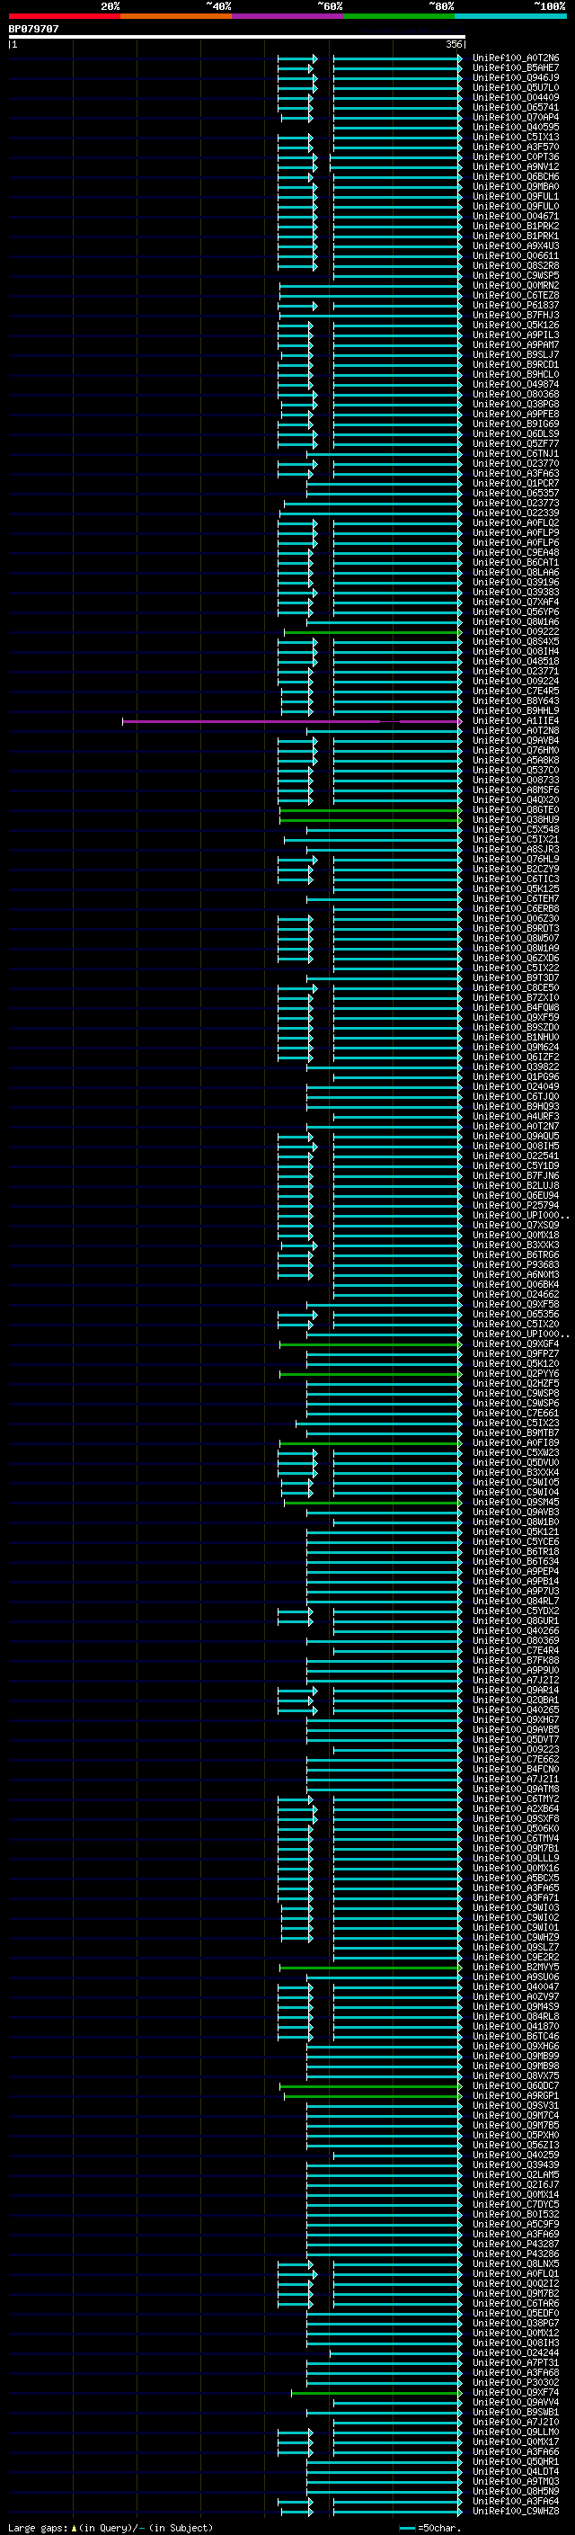The image size is (575, 2535).
Task: Select hit label UniRef100_B1PRK2
Action: [x=515, y=227]
